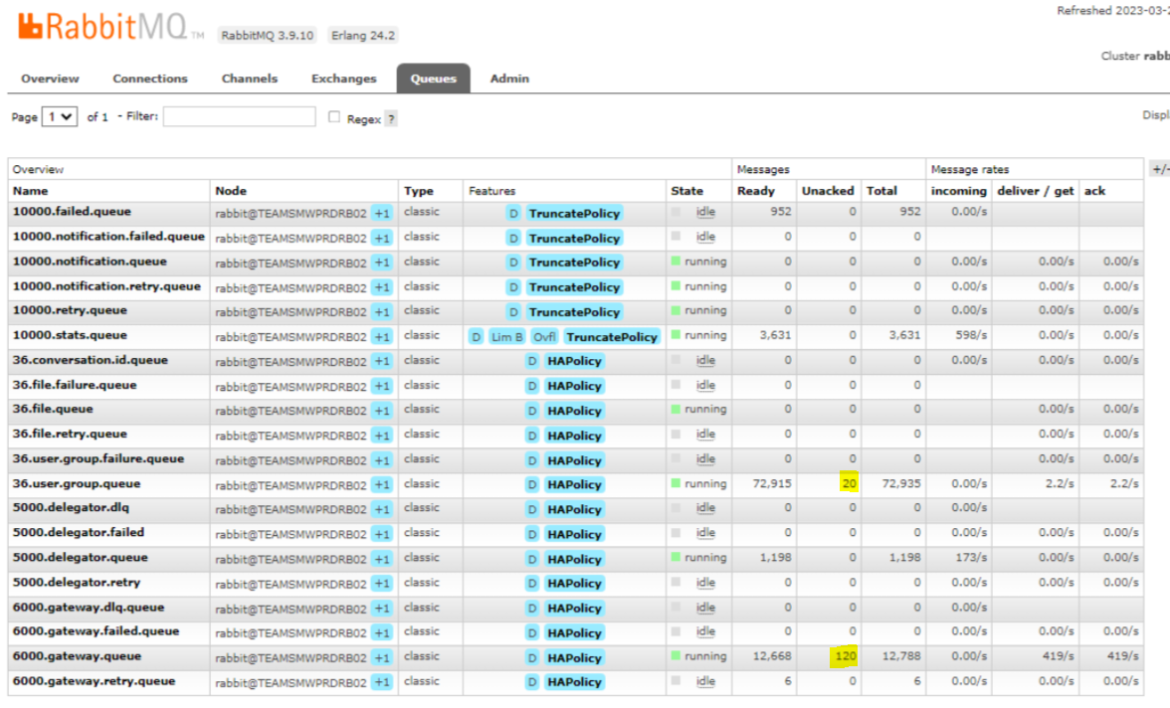Click the D badge on 10000.failed.queue row

click(513, 214)
